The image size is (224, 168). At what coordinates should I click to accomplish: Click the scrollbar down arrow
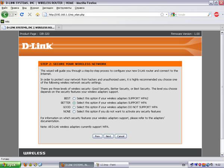(222, 155)
